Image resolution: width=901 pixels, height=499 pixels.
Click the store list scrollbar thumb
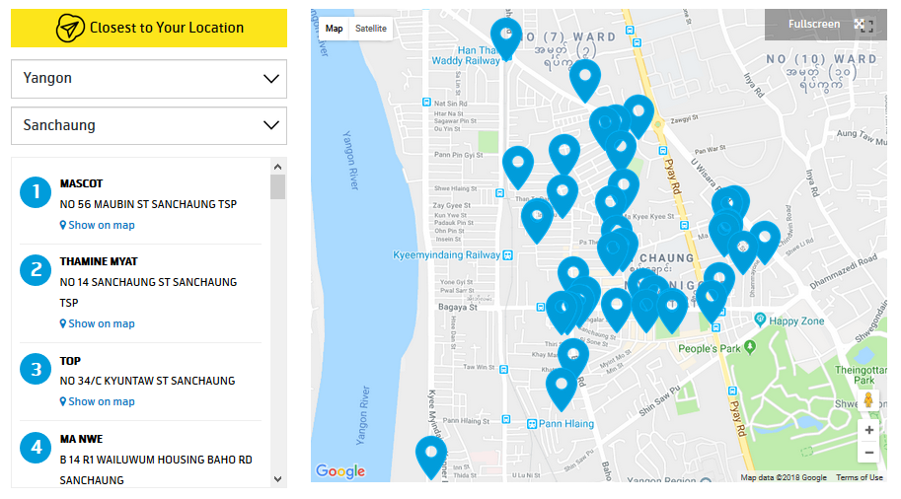coord(277,187)
